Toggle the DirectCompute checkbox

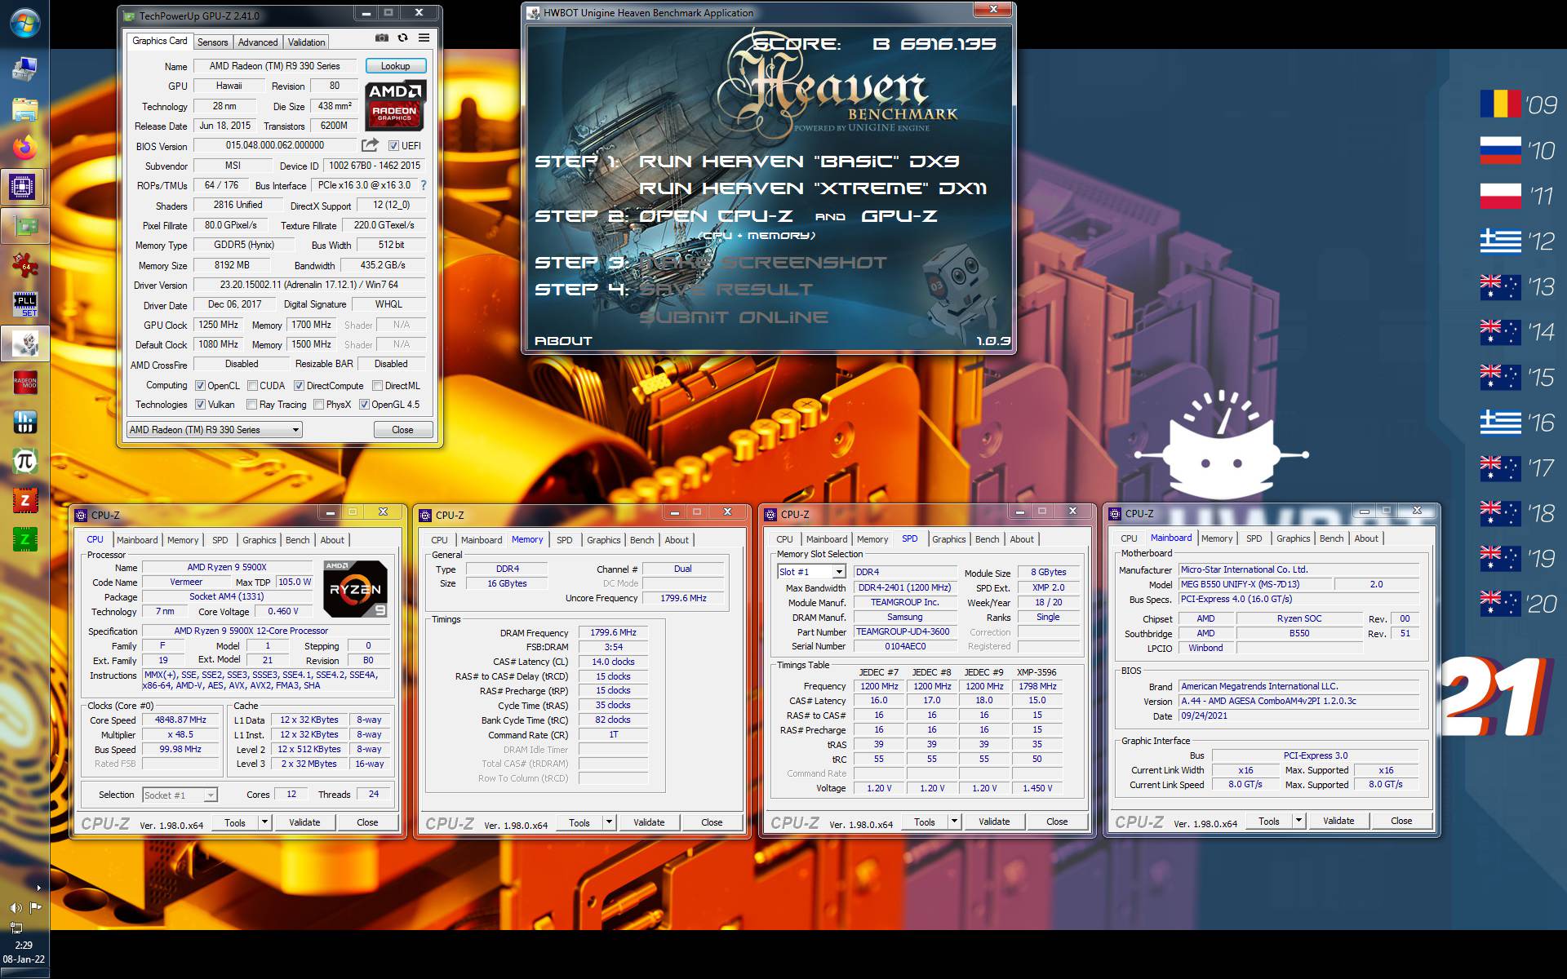[300, 386]
